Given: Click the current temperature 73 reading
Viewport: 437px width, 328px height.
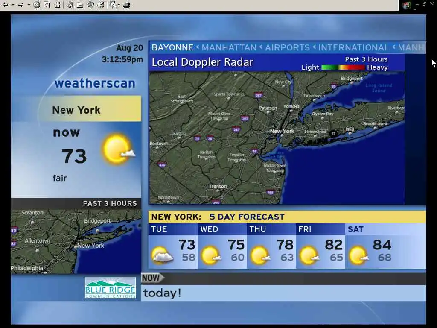Looking at the screenshot, I should [74, 156].
